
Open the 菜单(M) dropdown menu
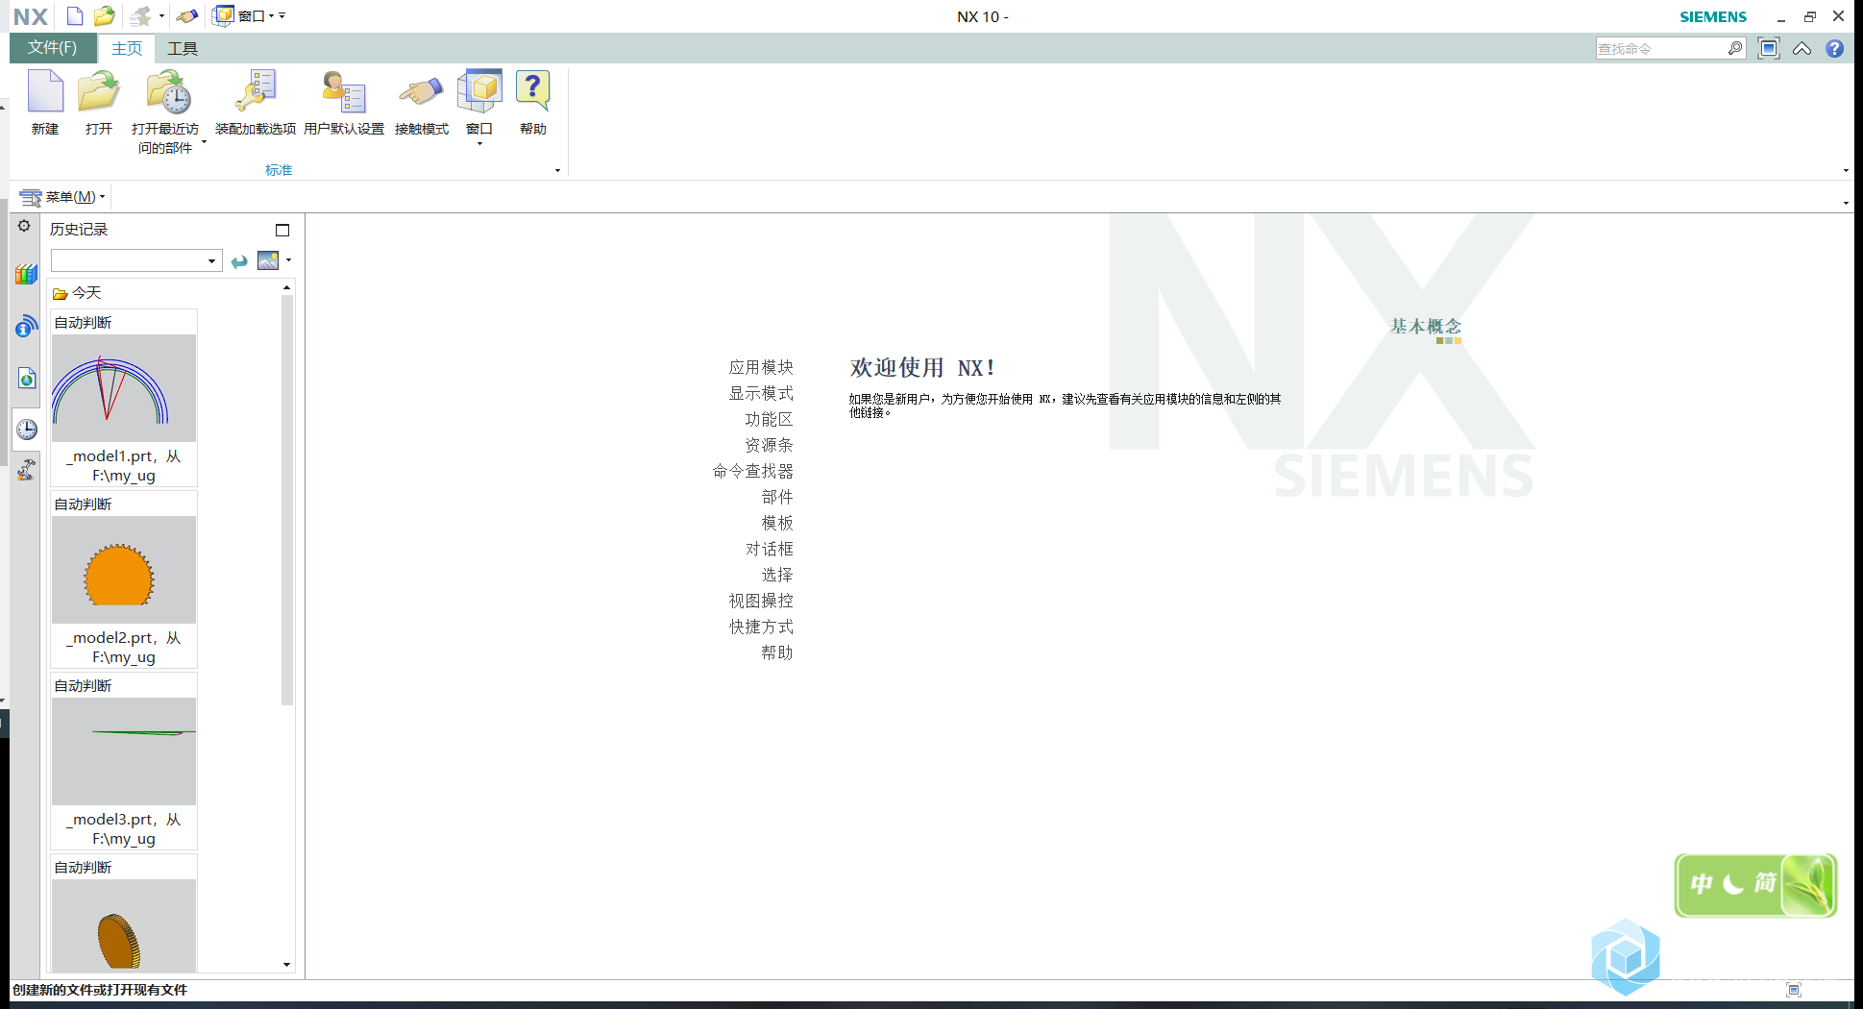pos(62,197)
